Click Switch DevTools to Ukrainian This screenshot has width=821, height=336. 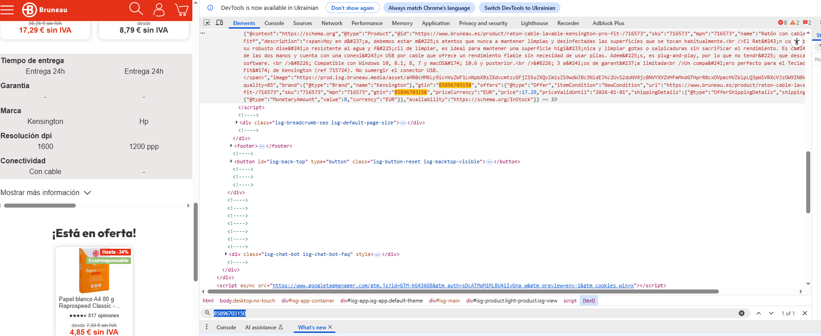[520, 8]
